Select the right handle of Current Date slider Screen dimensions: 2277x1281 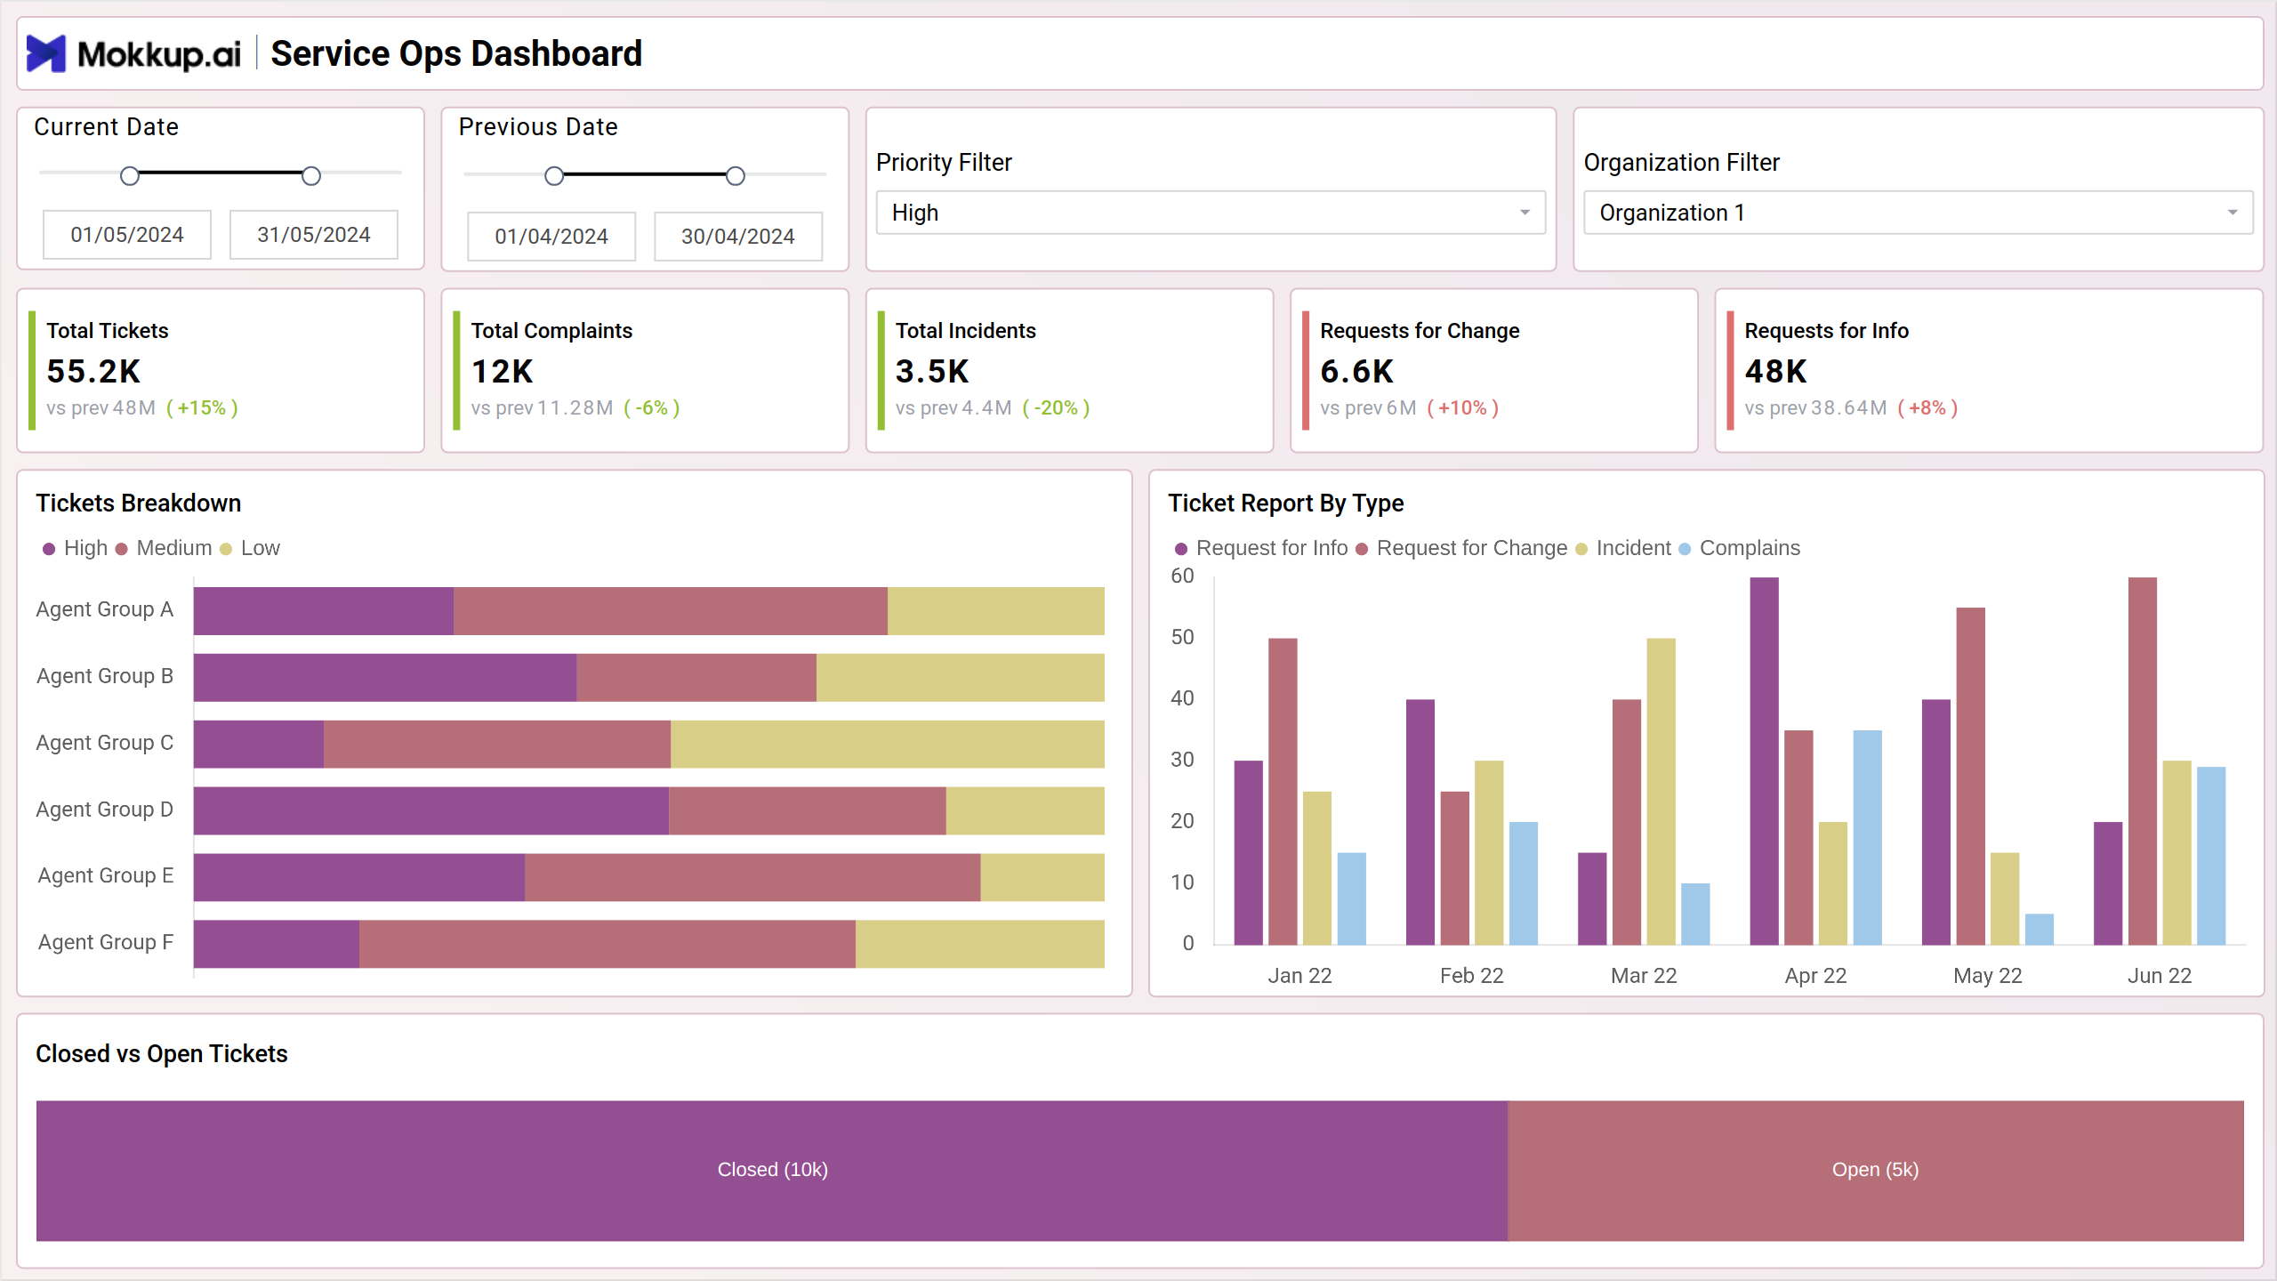click(x=311, y=176)
